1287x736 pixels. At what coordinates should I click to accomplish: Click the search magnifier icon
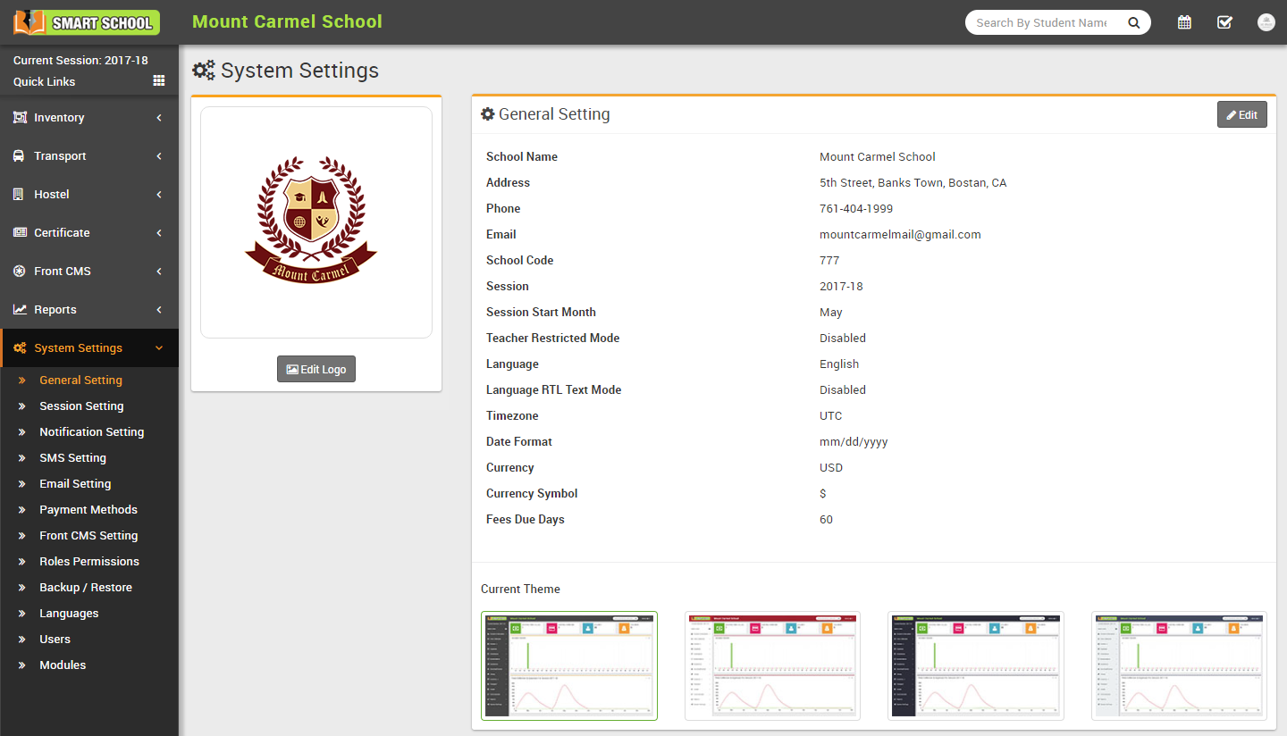click(x=1133, y=23)
